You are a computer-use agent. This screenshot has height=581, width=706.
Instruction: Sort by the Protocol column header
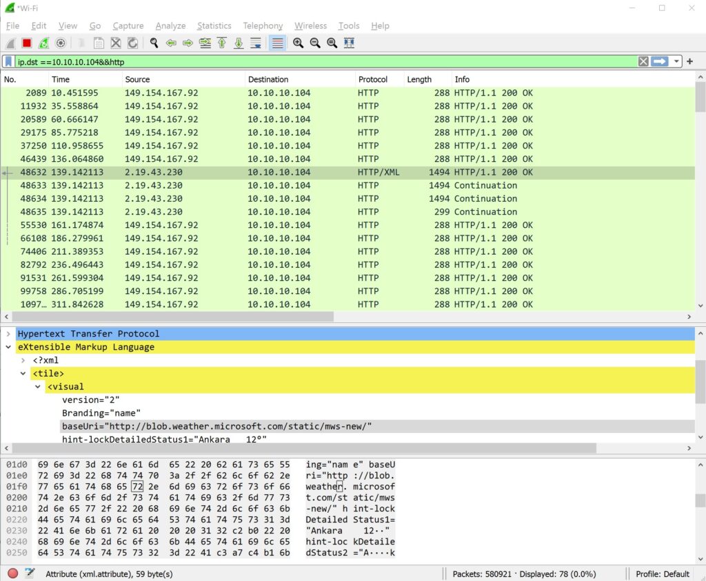click(379, 80)
